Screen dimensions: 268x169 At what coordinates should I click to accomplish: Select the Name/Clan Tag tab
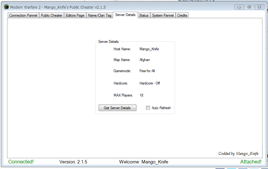(x=99, y=15)
